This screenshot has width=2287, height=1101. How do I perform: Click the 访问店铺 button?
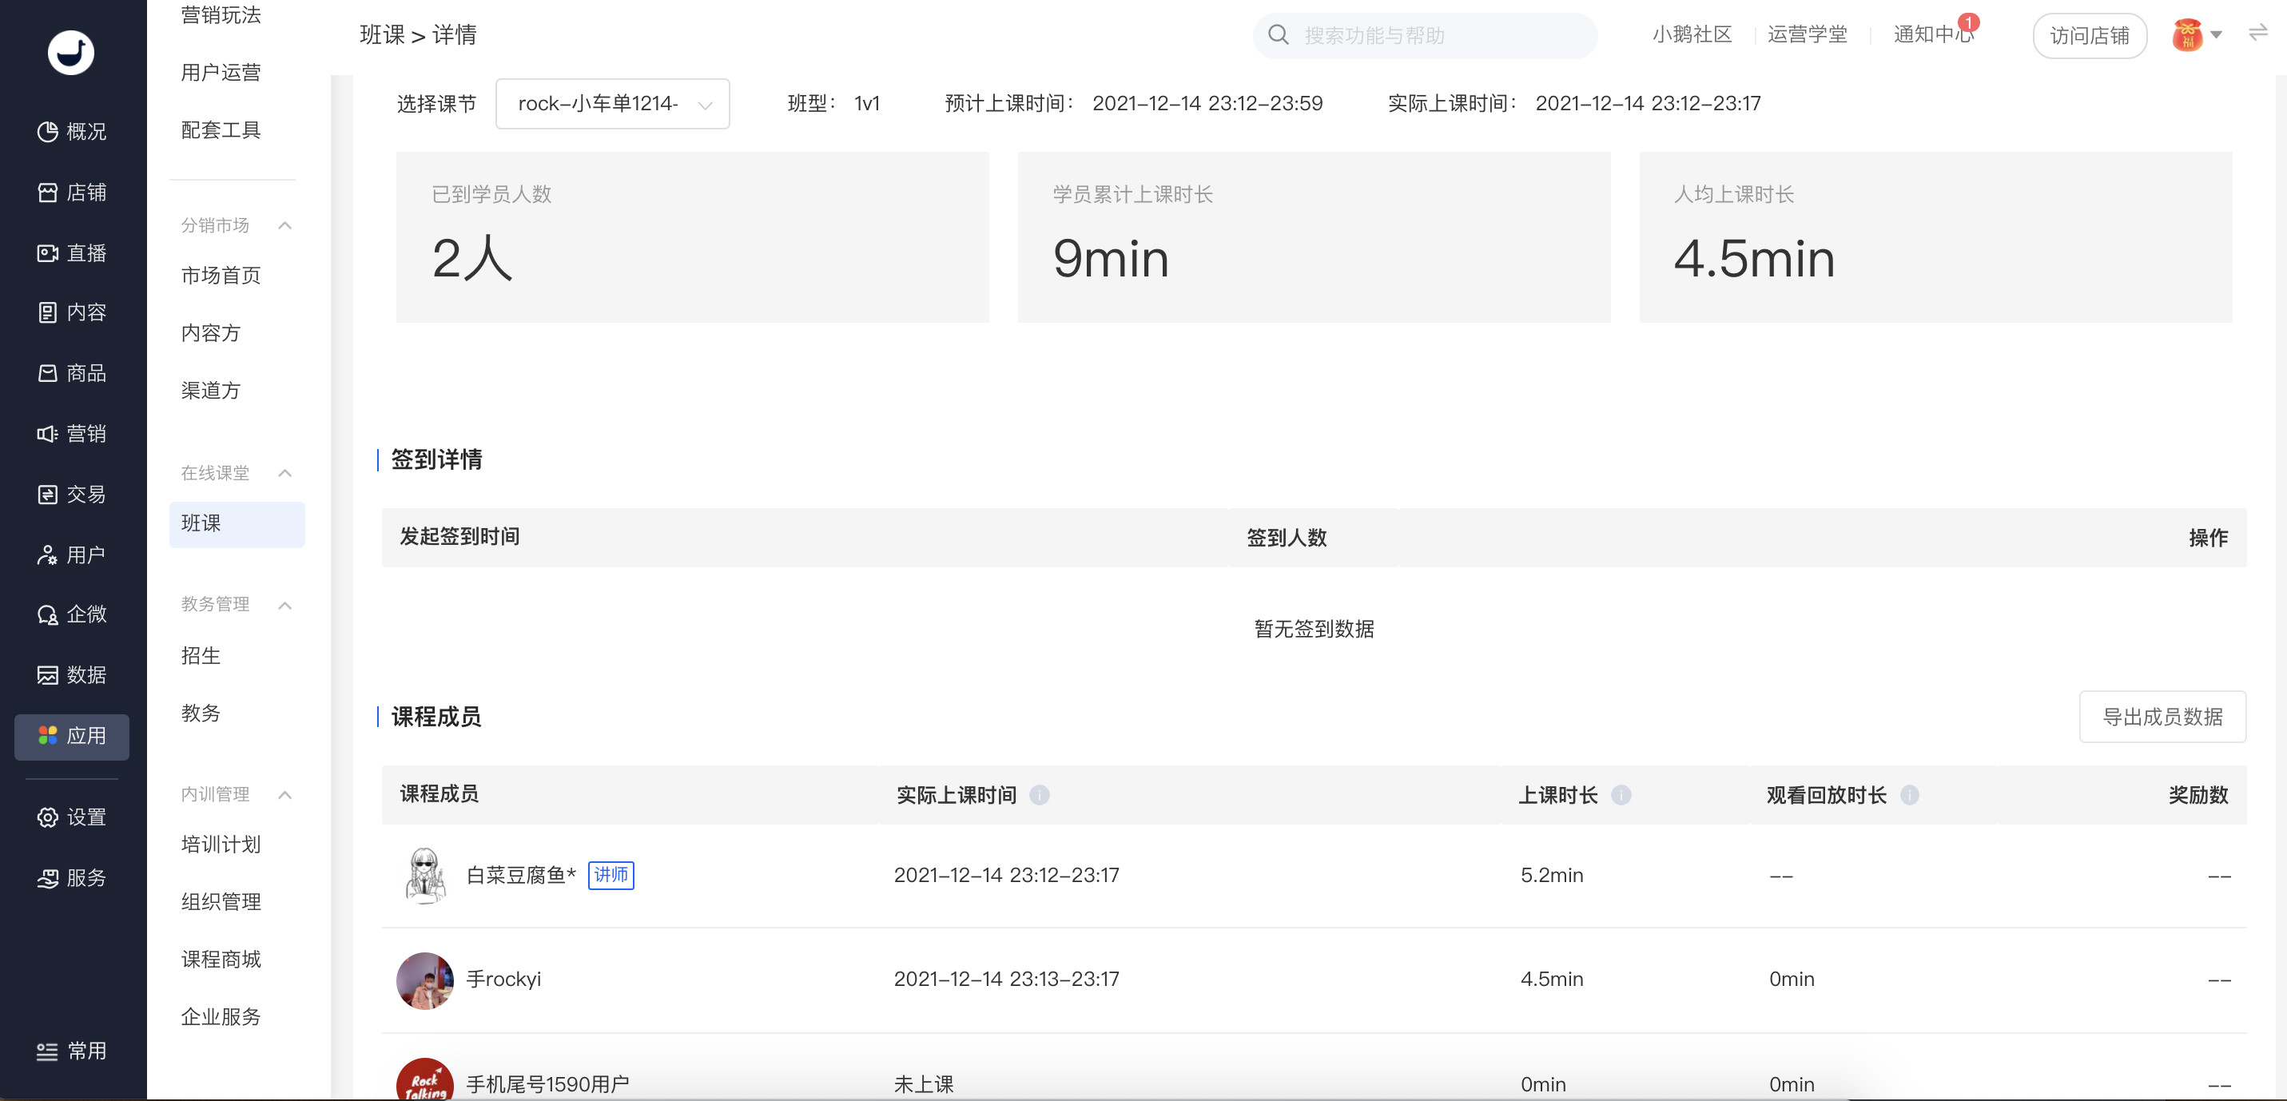tap(2089, 35)
